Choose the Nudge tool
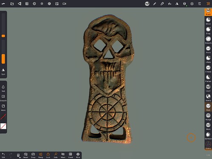Image resolution: width=212 pixels, height=159 pixels. tap(208, 117)
